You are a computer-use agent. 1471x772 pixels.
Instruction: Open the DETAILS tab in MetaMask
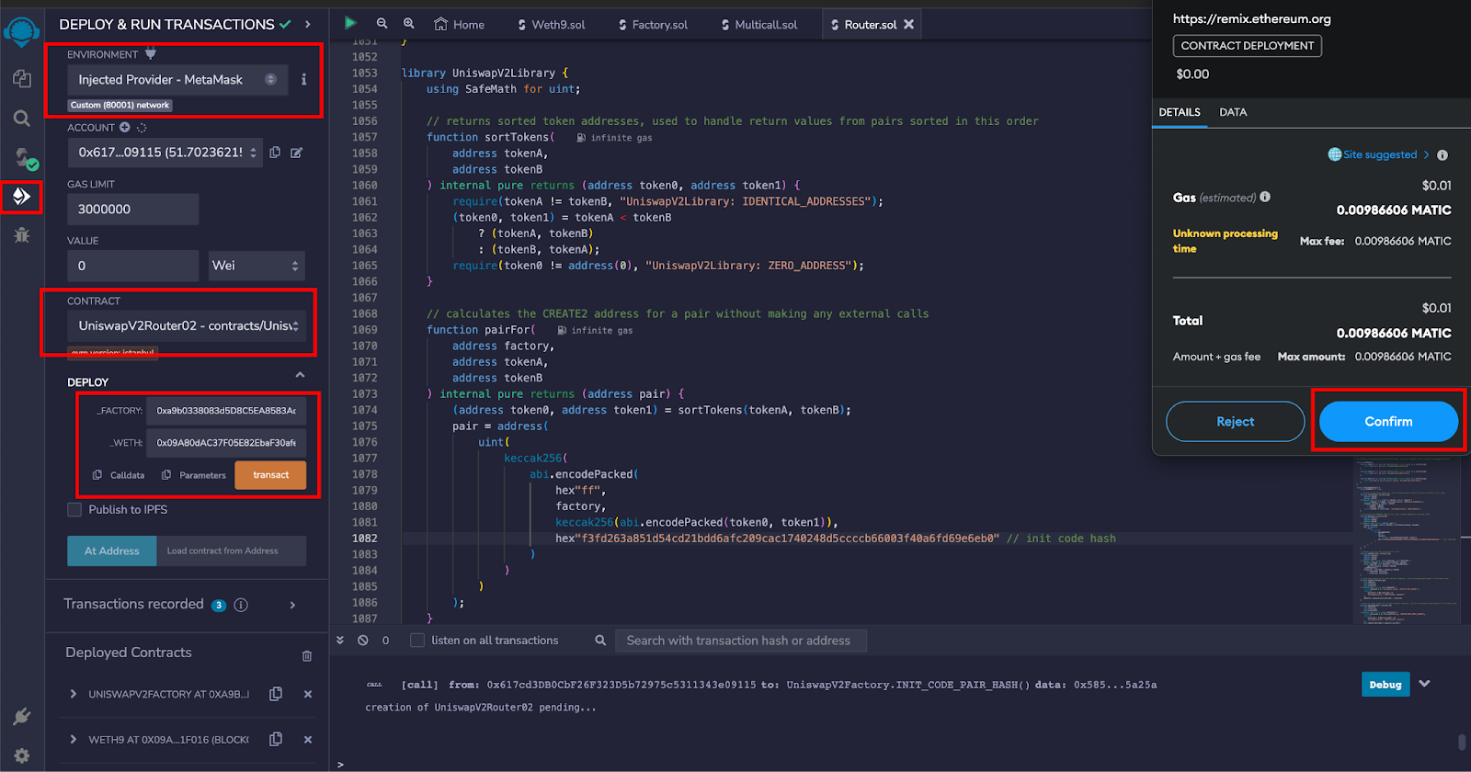tap(1180, 112)
